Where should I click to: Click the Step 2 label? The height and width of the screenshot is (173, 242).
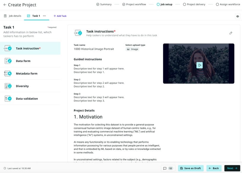[77, 80]
